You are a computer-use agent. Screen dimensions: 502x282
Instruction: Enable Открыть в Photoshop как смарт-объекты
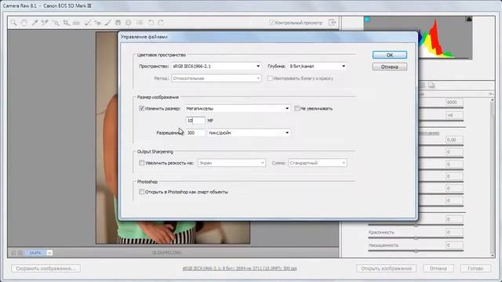[x=141, y=192]
